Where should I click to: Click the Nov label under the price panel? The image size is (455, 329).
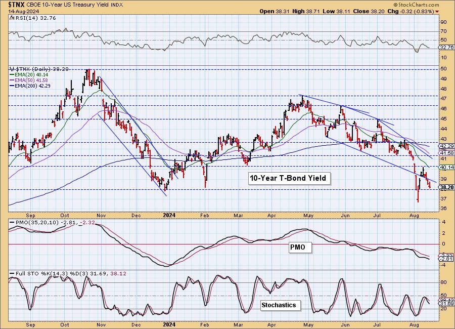tap(101, 215)
